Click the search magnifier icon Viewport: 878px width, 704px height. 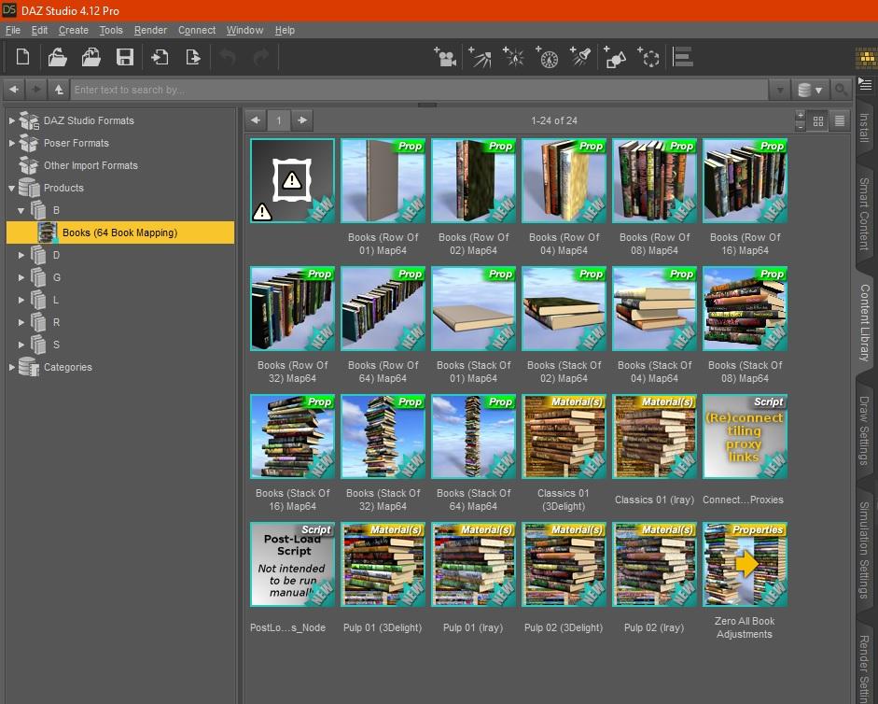pyautogui.click(x=841, y=91)
